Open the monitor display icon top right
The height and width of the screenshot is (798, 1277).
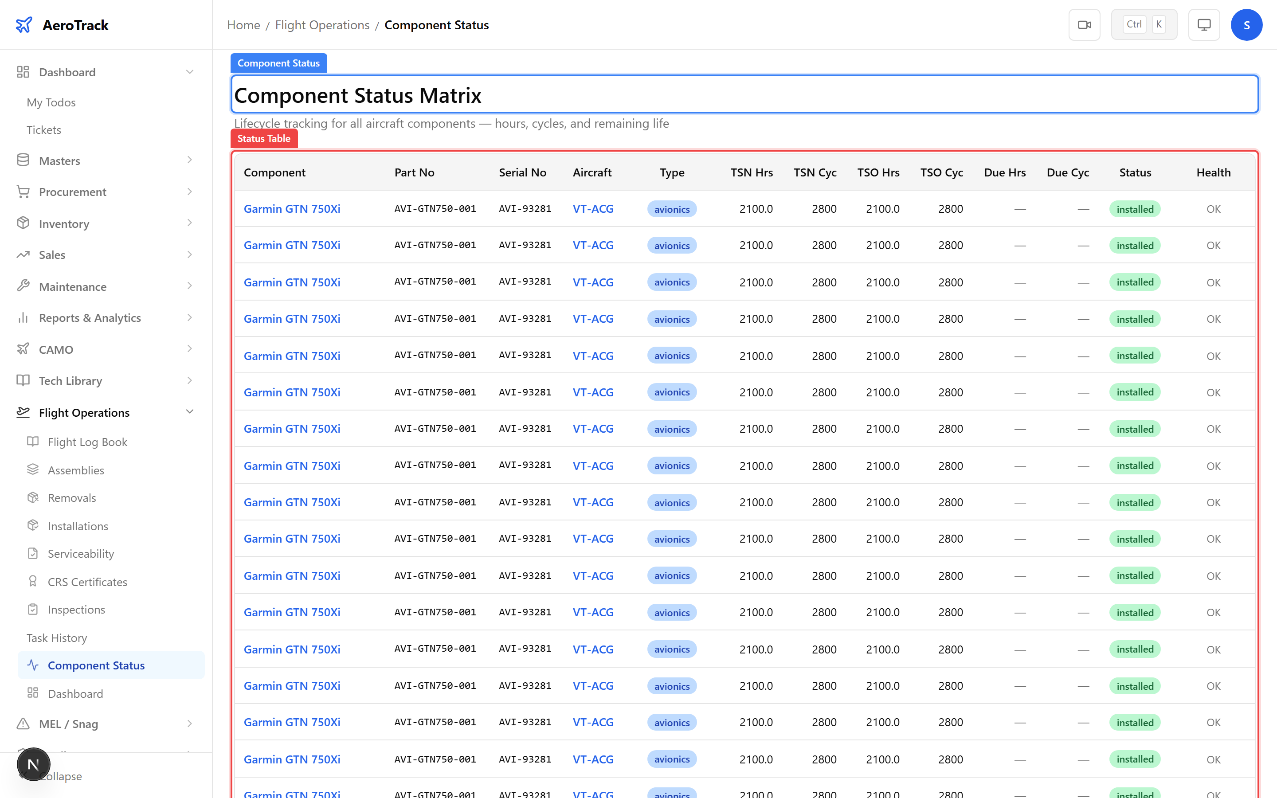tap(1204, 24)
